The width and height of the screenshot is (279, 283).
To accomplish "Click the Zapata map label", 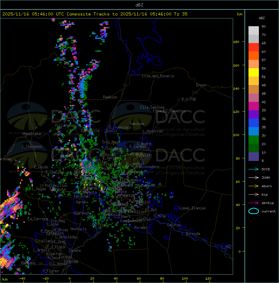I will (x=74, y=250).
